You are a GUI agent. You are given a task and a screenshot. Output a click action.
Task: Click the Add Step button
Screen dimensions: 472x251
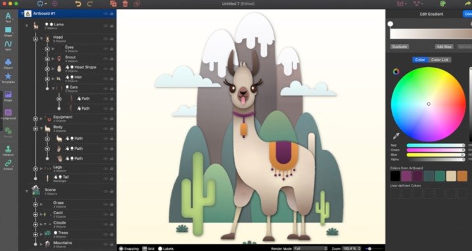(444, 47)
